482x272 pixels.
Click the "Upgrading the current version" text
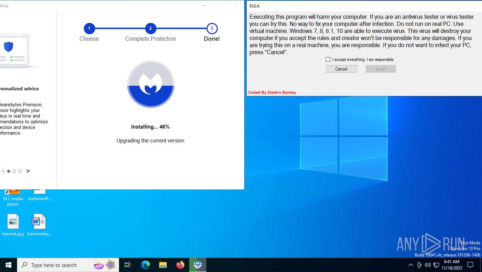[150, 141]
